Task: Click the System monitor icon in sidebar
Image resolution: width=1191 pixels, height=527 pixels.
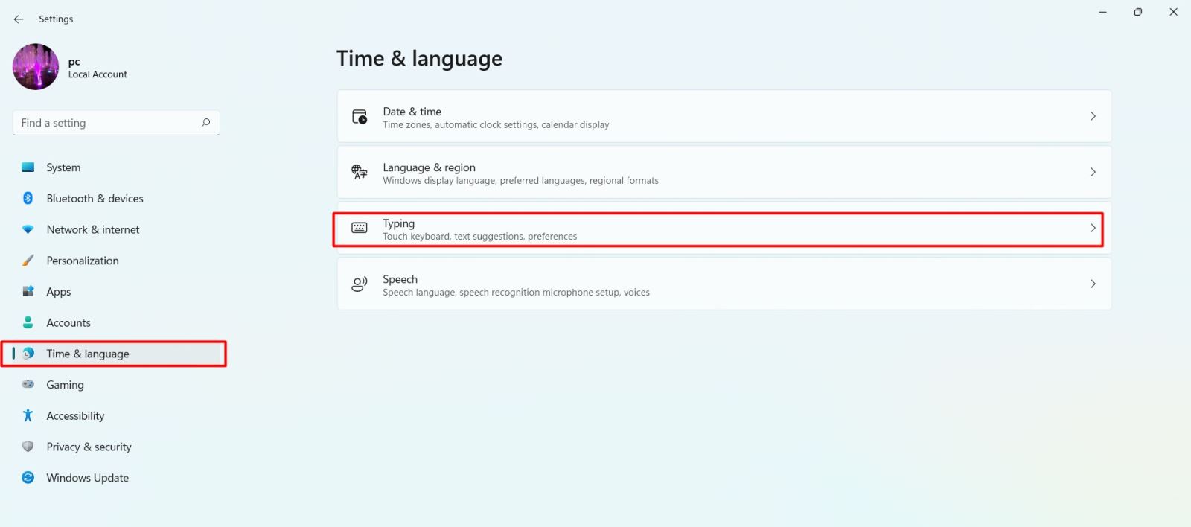Action: pyautogui.click(x=28, y=167)
